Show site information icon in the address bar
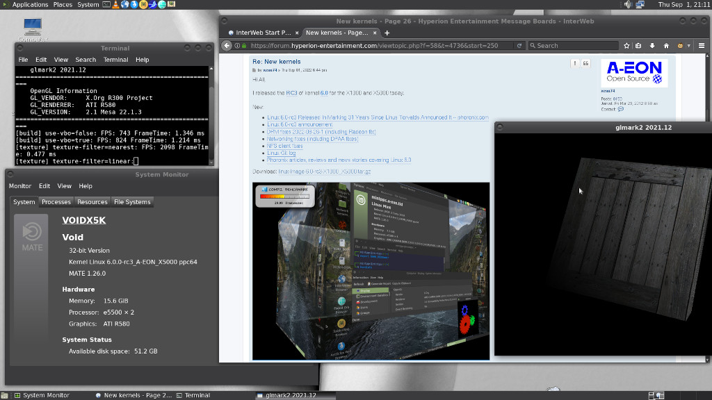Image resolution: width=712 pixels, height=400 pixels. point(237,45)
